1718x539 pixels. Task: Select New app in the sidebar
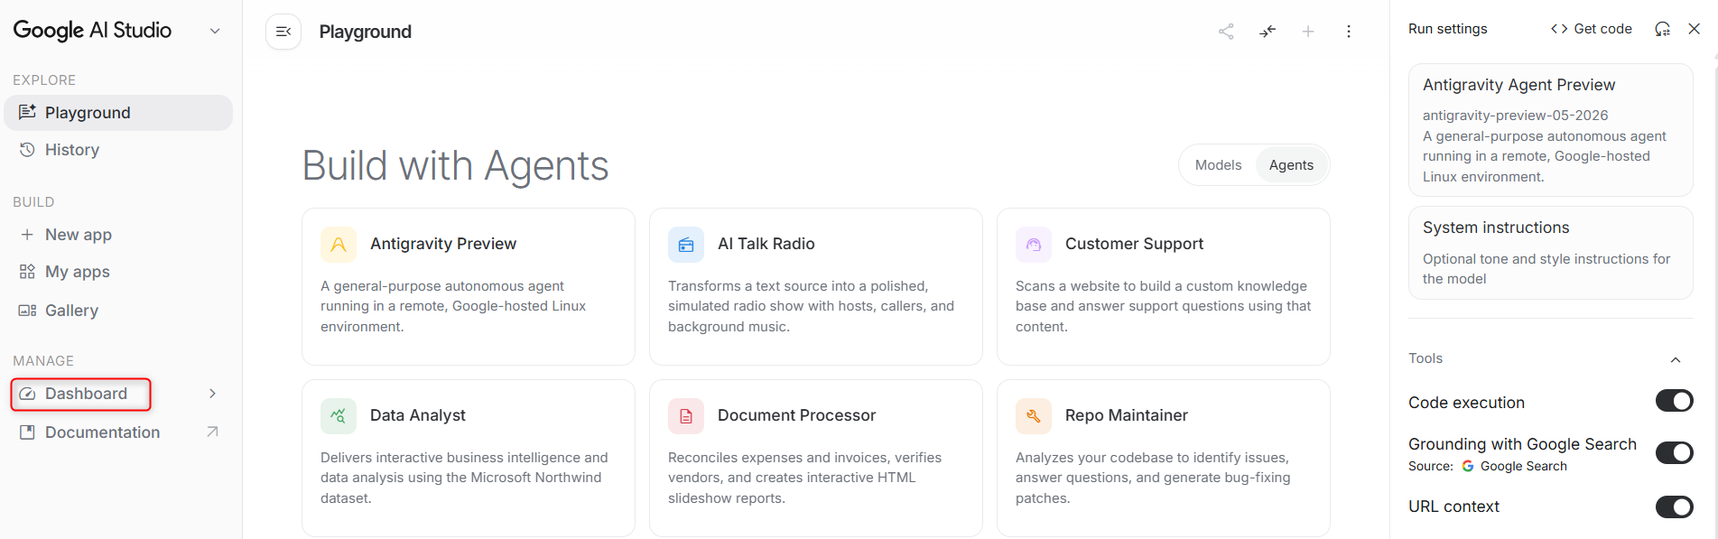(118, 235)
